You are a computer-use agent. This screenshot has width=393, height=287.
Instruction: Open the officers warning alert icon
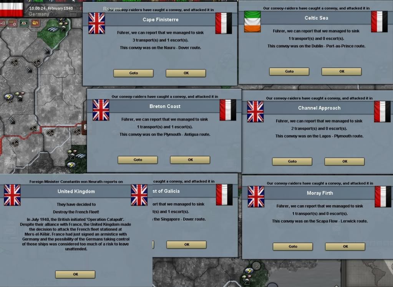(x=13, y=23)
